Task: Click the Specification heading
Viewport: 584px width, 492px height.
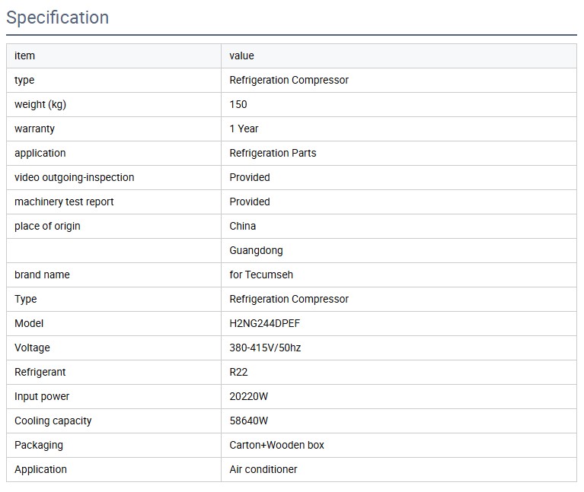Action: point(58,17)
